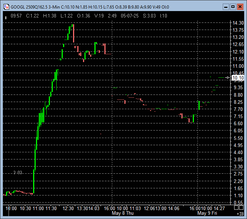Screen dimensions: 247x219
Task: Click the May 9 Fri date label
Action: coord(207,213)
